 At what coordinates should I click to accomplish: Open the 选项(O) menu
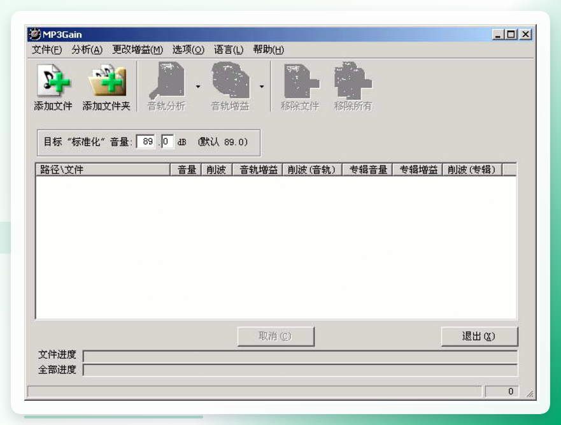click(188, 50)
